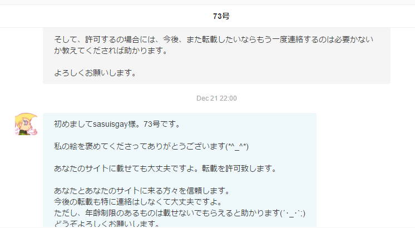Click the Dec 21 22:00 timestamp
The height and width of the screenshot is (228, 415).
click(x=216, y=98)
